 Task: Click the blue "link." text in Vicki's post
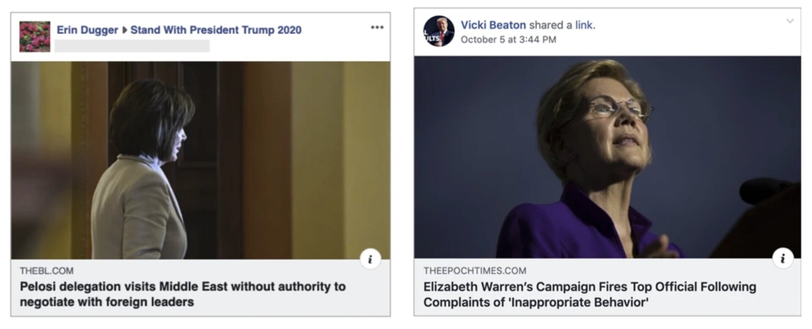585,25
